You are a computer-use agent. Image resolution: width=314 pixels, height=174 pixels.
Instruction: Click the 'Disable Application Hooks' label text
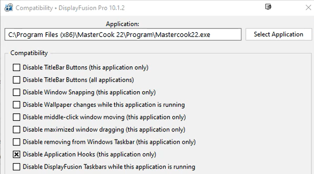(59, 154)
